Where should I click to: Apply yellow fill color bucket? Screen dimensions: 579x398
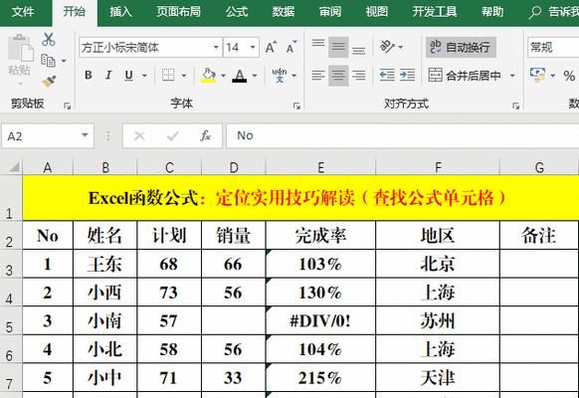(x=209, y=76)
